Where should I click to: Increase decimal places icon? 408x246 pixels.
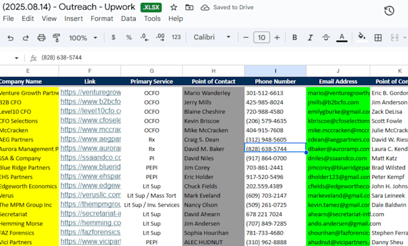[x=160, y=37]
